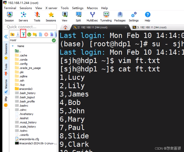Viewport: 184px width, 152px height.
Task: Select the .sqlline folder
Action: click(21, 76)
